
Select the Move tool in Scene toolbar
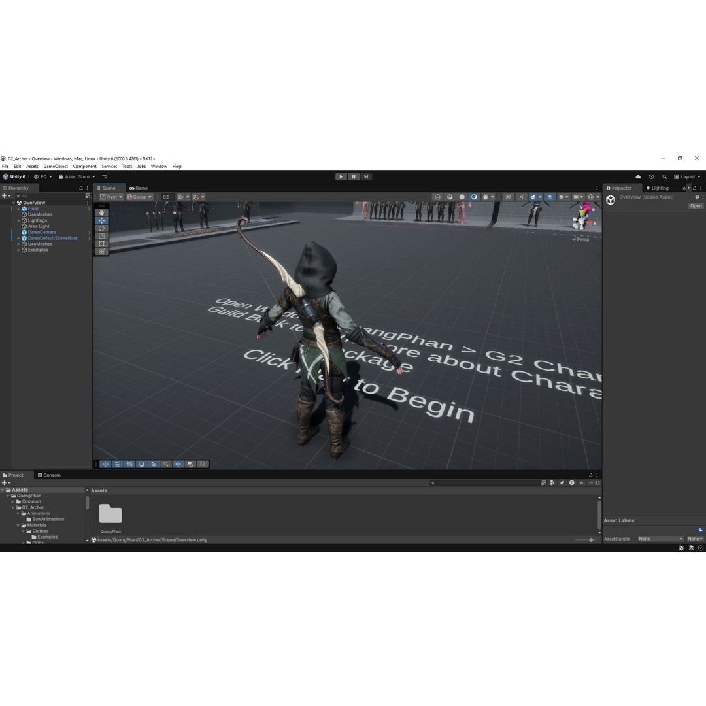(101, 221)
